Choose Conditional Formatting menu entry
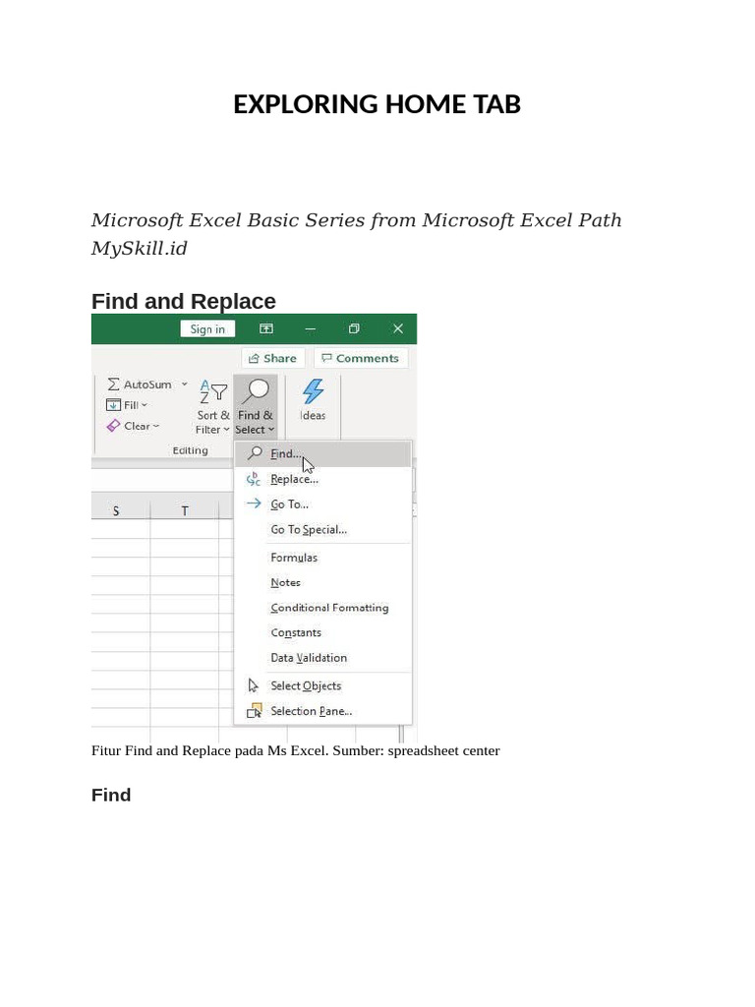This screenshot has width=755, height=1007. (x=322, y=608)
